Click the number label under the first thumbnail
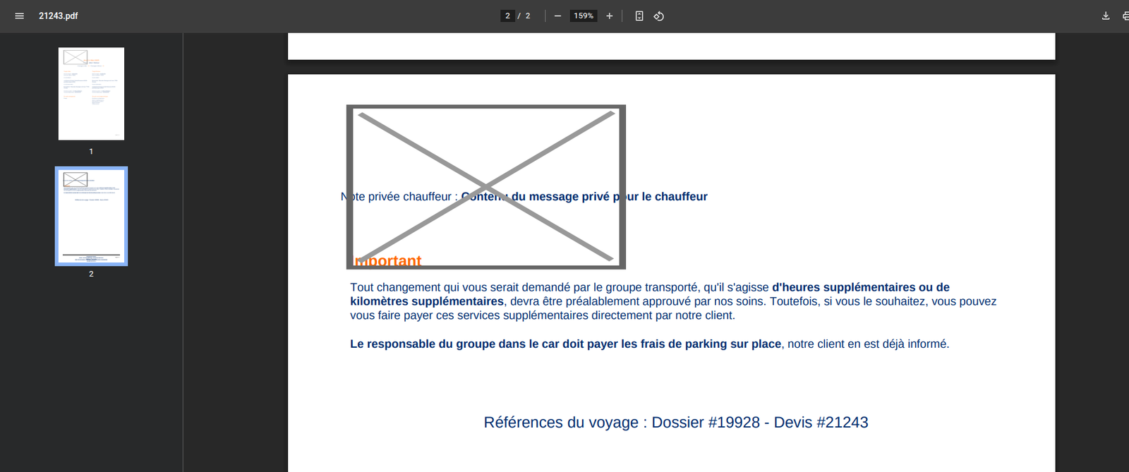Screen dimensions: 1129x472 pyautogui.click(x=91, y=152)
